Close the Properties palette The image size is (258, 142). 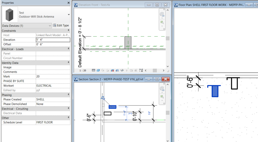[x=69, y=3]
